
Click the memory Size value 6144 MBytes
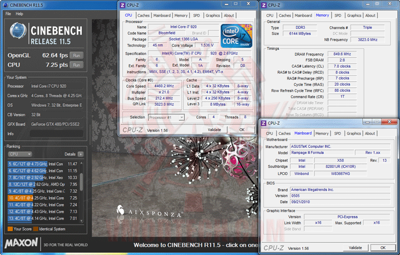[300, 34]
